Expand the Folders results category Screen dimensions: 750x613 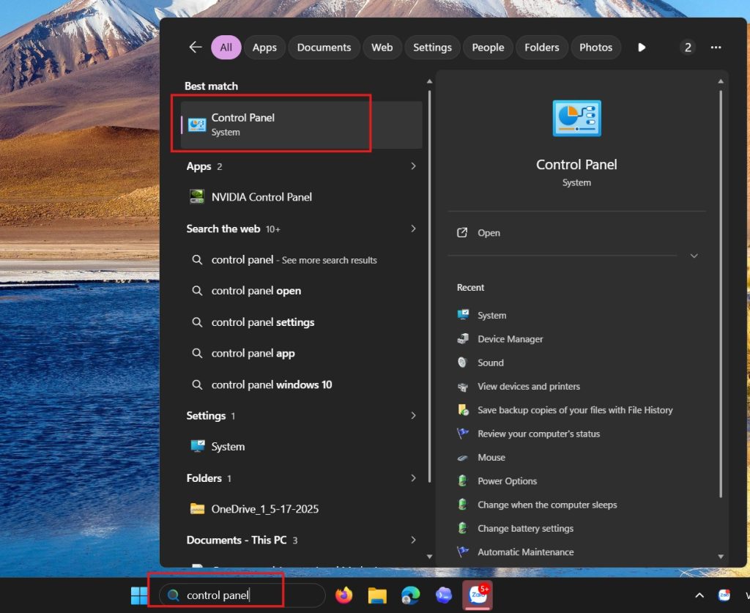pyautogui.click(x=413, y=478)
